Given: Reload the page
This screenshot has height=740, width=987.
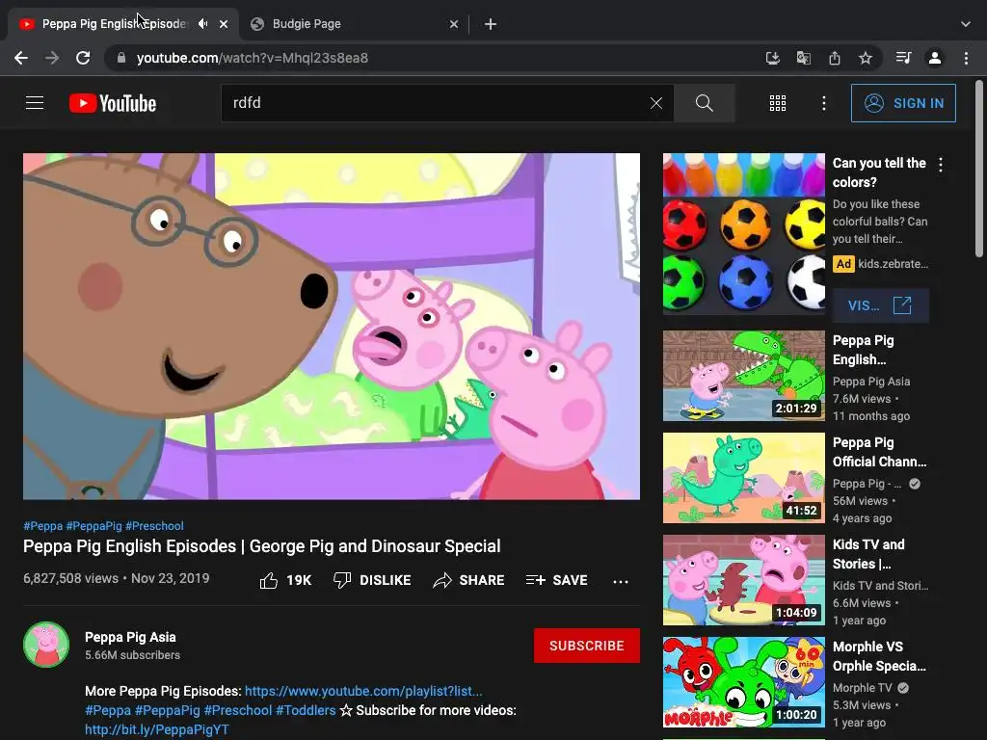Looking at the screenshot, I should pos(83,58).
